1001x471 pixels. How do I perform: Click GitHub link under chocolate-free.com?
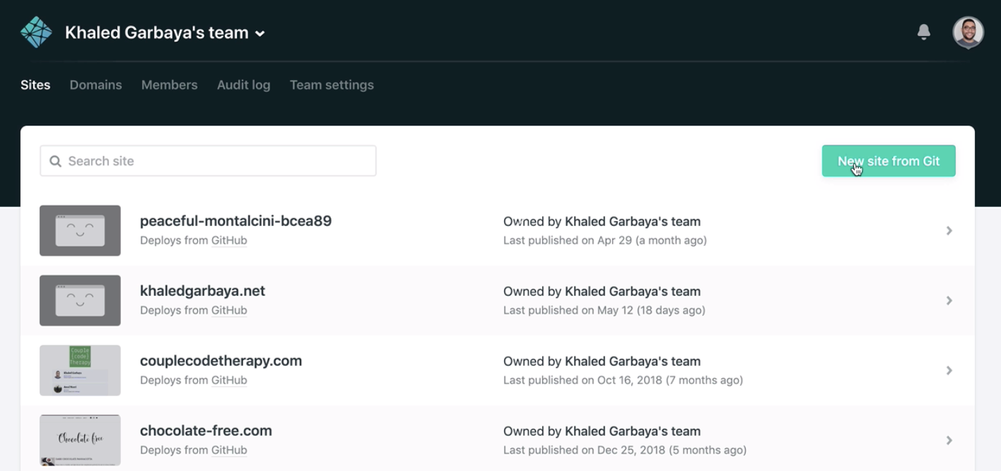229,451
